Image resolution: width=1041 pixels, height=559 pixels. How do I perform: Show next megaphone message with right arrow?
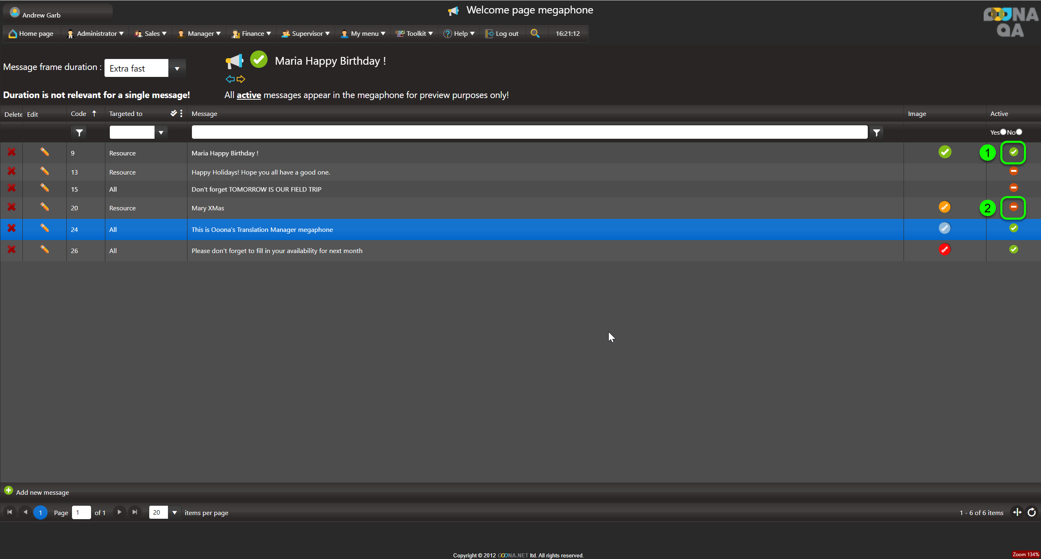click(x=241, y=79)
